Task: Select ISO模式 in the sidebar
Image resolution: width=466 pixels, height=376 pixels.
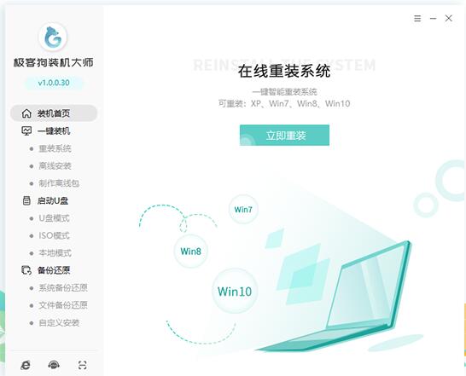Action: (54, 235)
